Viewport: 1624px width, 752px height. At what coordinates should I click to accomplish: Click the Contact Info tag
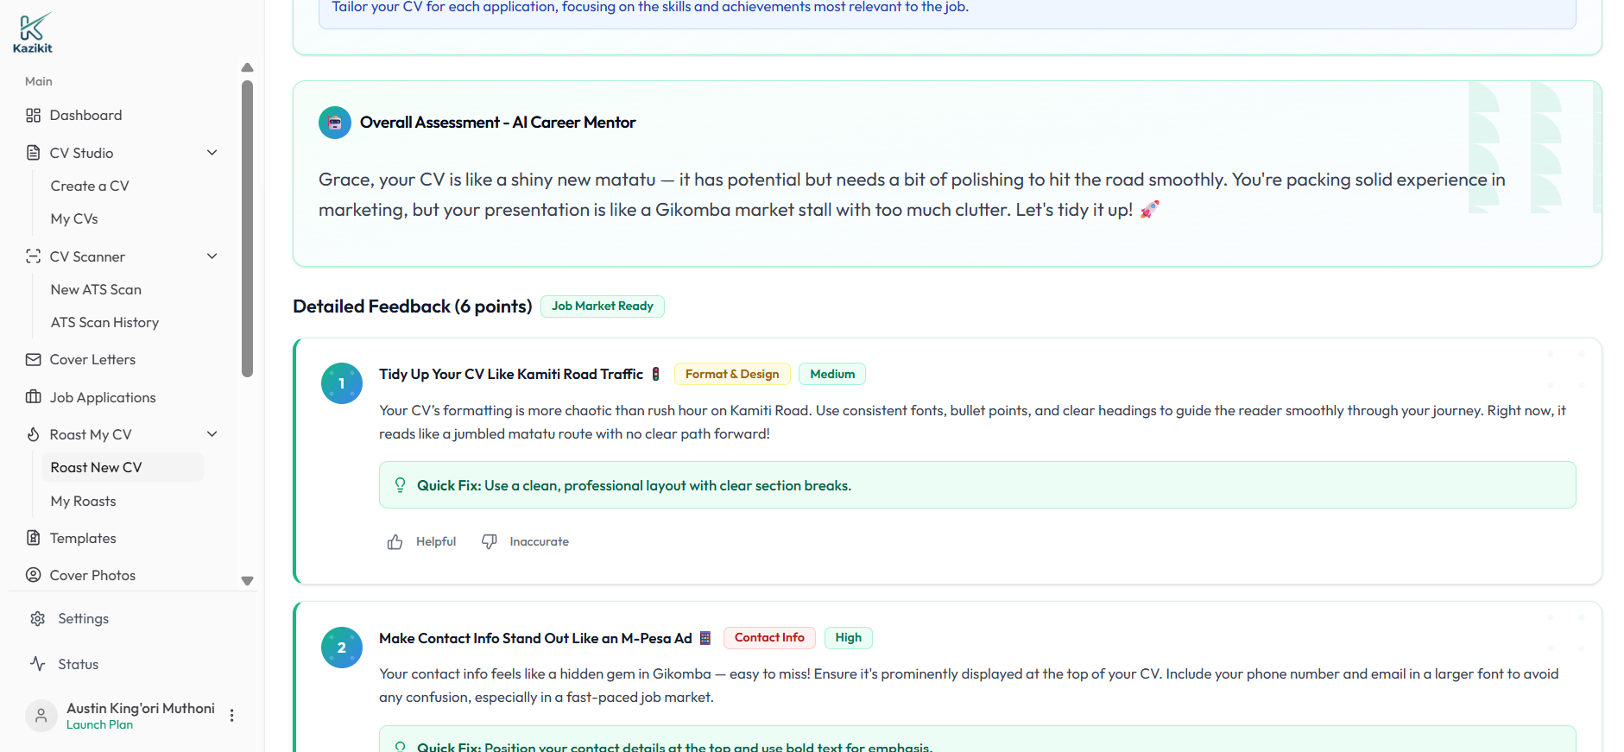point(769,638)
